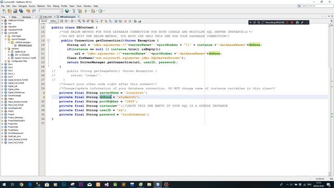Image resolution: width=334 pixels, height=188 pixels.
Task: Select the Calculator project
Action: click(12, 27)
